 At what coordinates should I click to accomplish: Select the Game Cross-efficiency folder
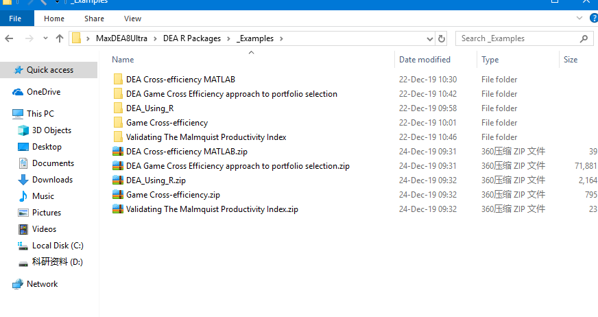point(167,123)
